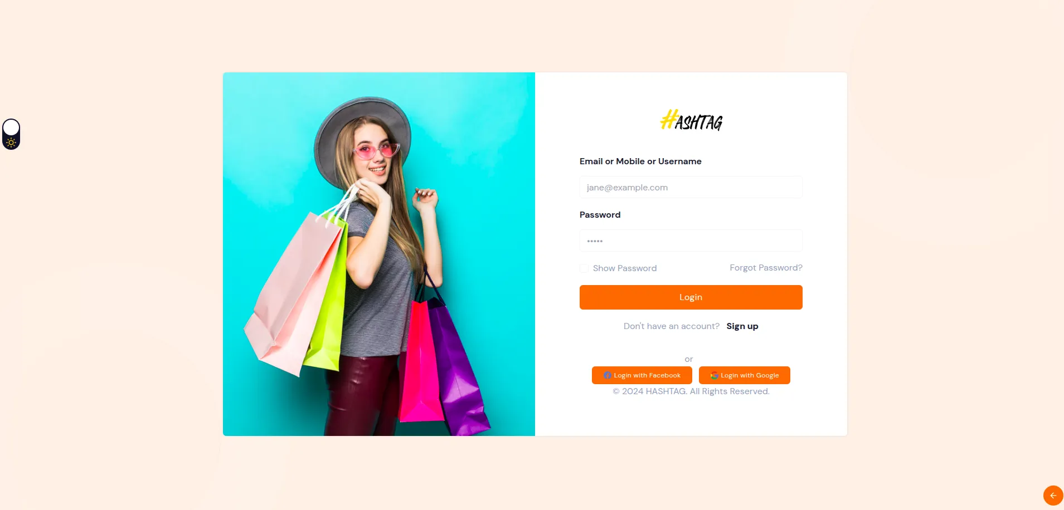Focus the Password input field
1064x510 pixels.
pyautogui.click(x=691, y=241)
